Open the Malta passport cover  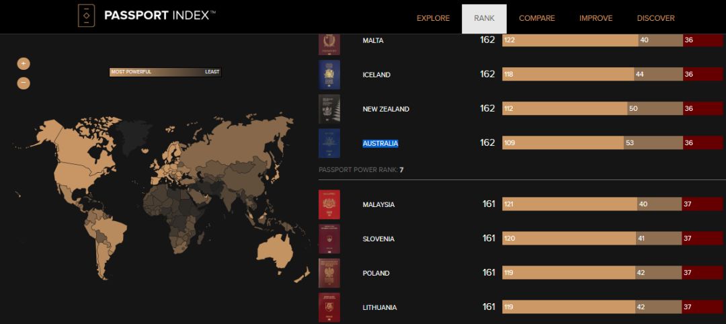click(329, 44)
